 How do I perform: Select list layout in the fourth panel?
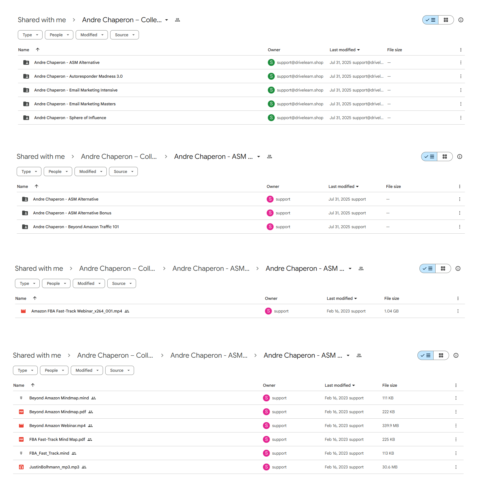pos(425,355)
